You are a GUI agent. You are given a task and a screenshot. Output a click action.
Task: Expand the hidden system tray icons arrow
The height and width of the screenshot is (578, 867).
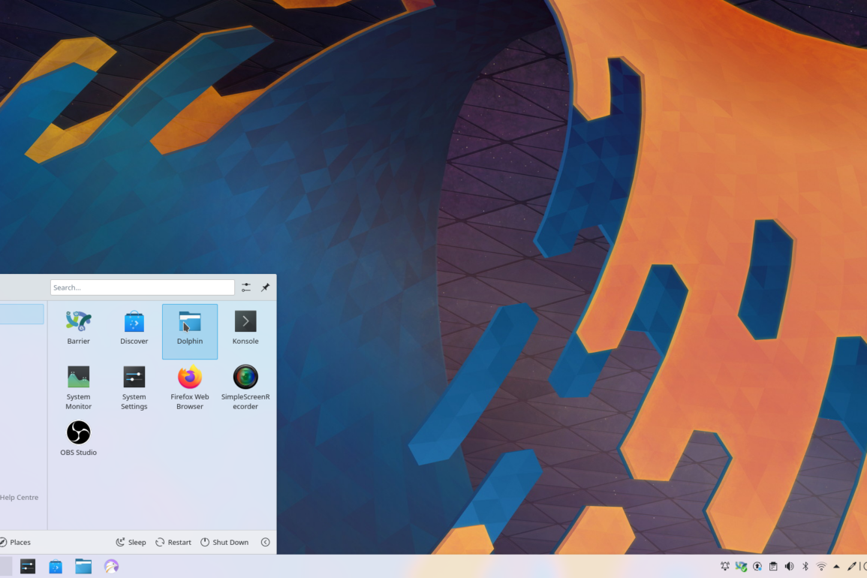tap(836, 567)
